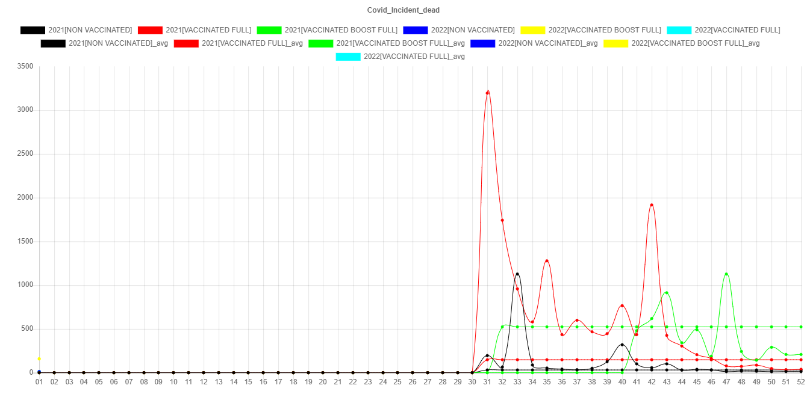Click the 2021[VACCINATED FULL]_avg legend label

point(252,43)
